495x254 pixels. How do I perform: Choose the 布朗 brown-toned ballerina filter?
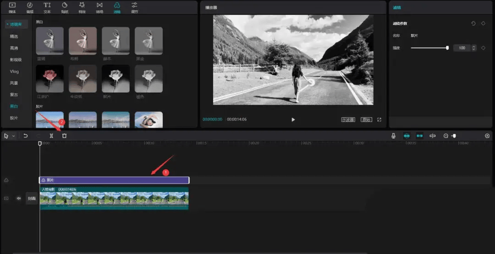(82, 41)
